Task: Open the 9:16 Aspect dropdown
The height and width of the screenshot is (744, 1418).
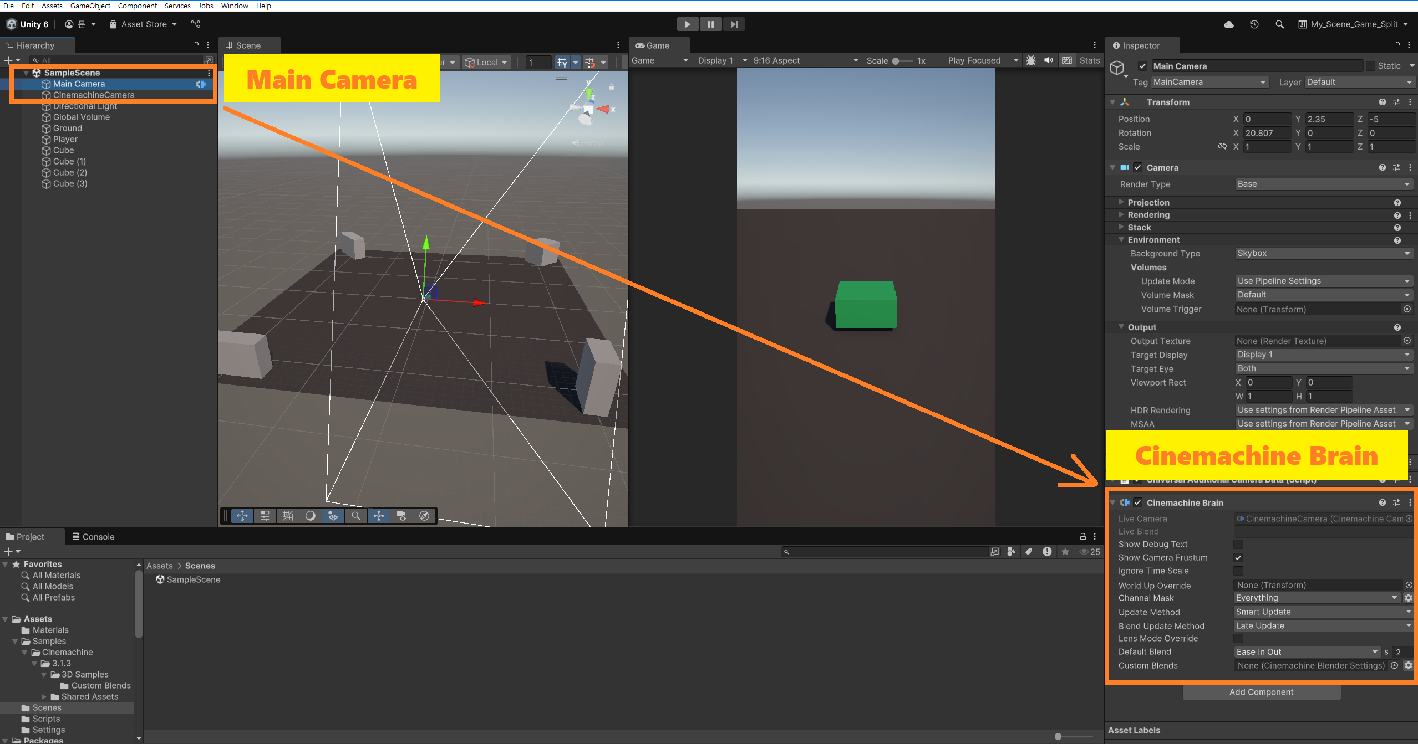Action: point(805,60)
